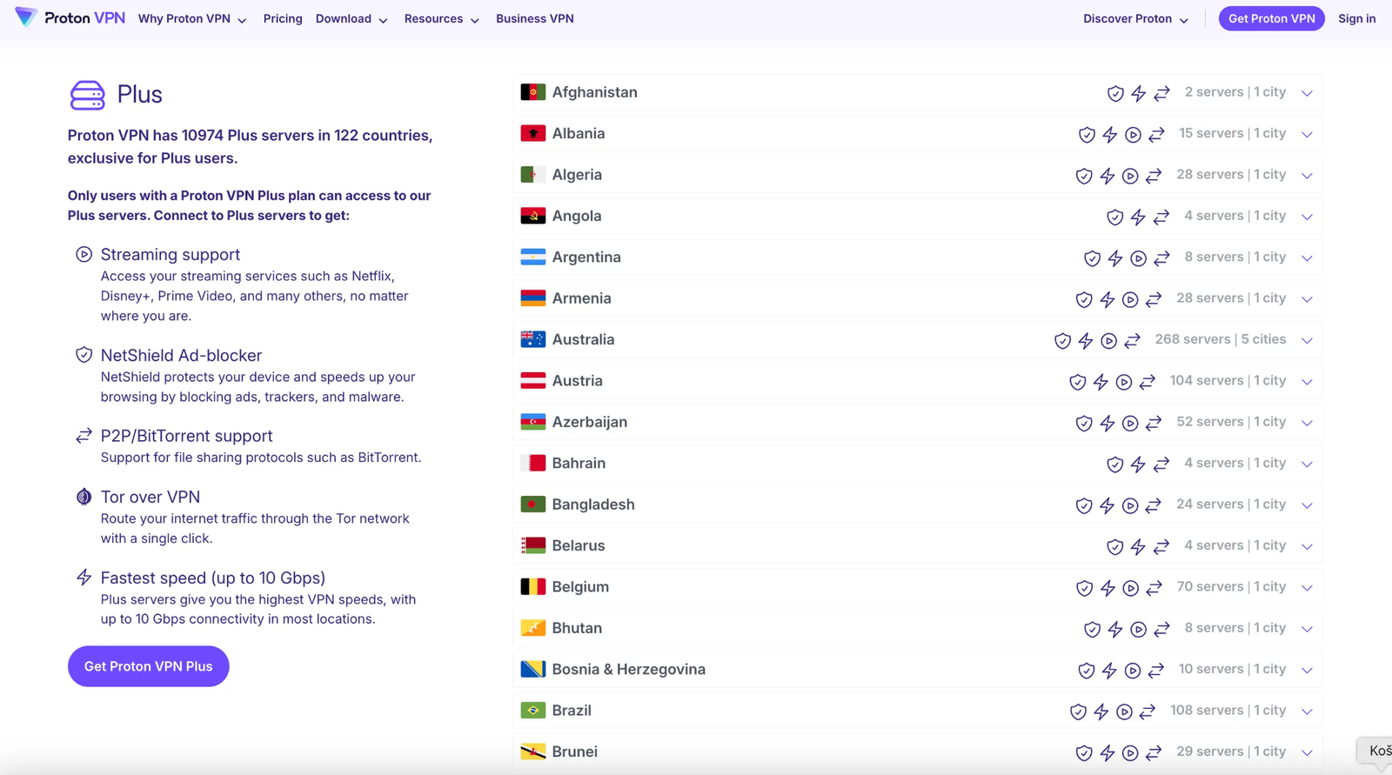Click the streaming icon in Belgium row

[x=1130, y=588]
